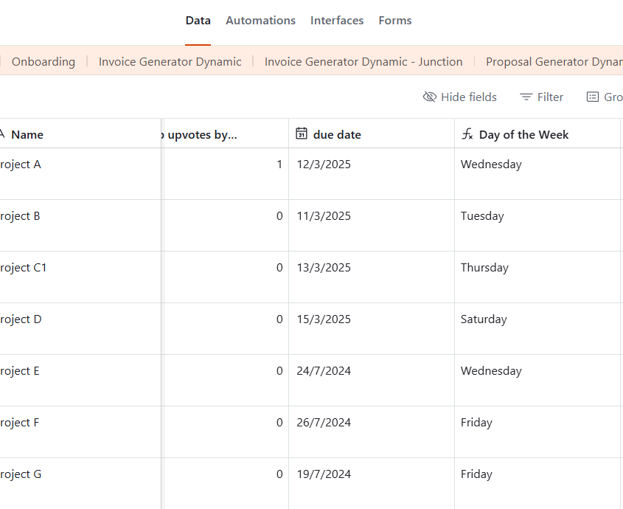Select the Proposal Generator table tab

553,62
